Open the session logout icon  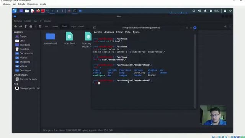point(230,11)
